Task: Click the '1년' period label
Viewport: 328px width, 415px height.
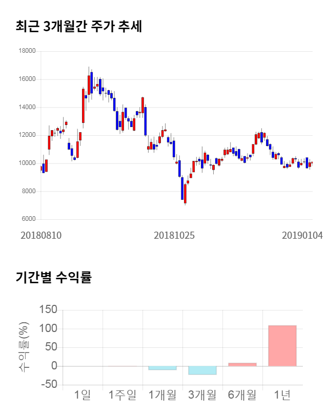Action: click(x=282, y=395)
